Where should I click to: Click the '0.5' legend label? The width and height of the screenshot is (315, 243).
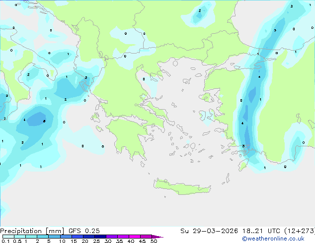pyautogui.click(x=17, y=241)
